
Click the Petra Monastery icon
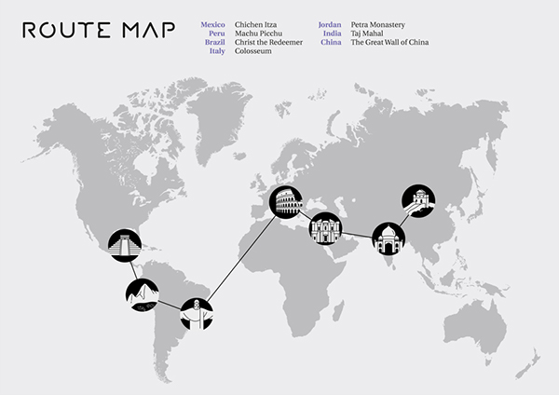325,228
